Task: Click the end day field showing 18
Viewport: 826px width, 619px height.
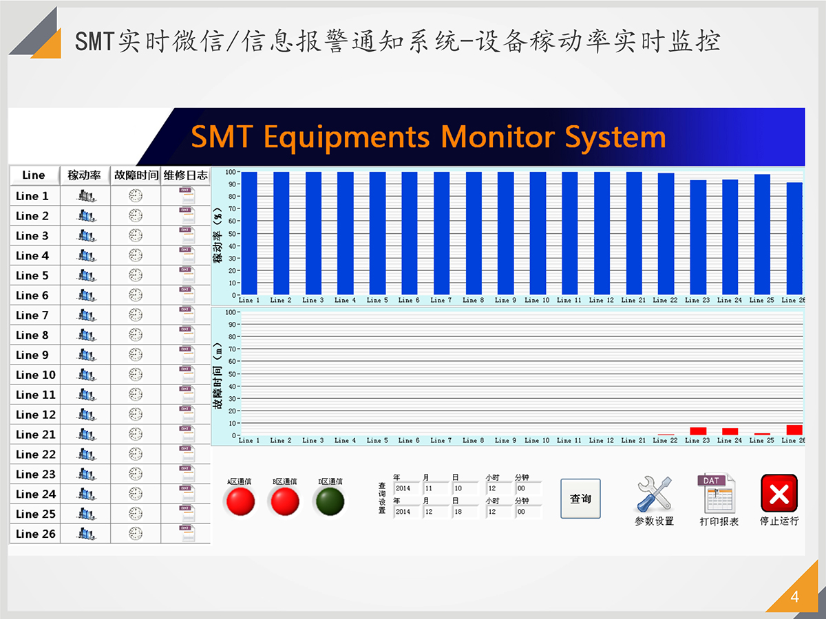Action: (x=465, y=512)
